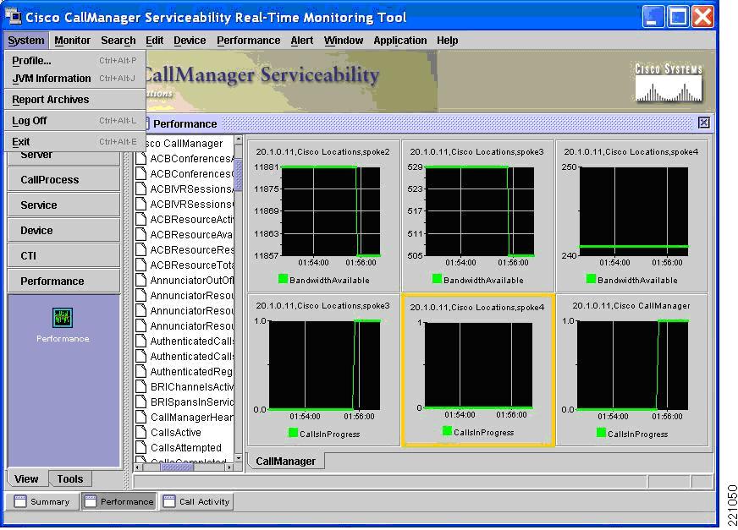The width and height of the screenshot is (738, 530).
Task: Select JVM Information in the System menu
Action: pyautogui.click(x=74, y=78)
